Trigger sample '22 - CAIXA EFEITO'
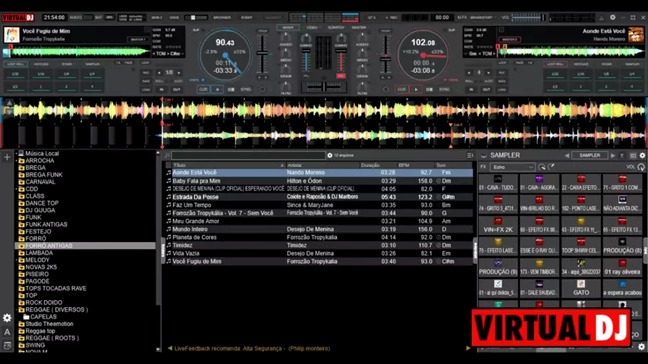This screenshot has width=648, height=364. point(581,183)
